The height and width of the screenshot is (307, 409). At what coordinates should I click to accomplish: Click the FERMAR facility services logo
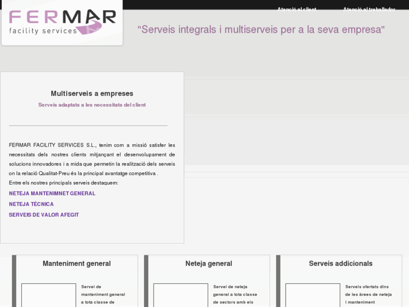coord(62,22)
